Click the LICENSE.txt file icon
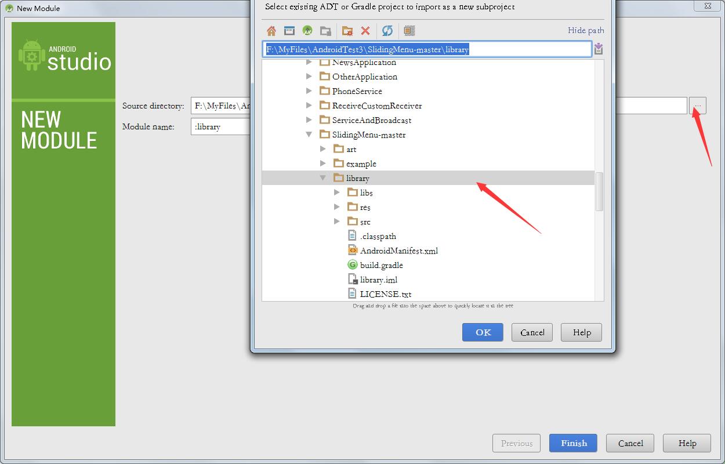The width and height of the screenshot is (725, 464). point(352,293)
